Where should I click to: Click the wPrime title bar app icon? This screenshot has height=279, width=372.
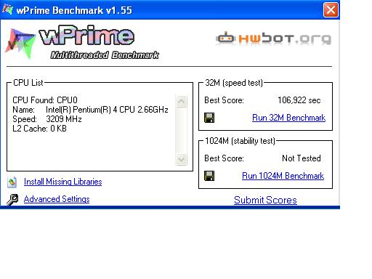[7, 9]
